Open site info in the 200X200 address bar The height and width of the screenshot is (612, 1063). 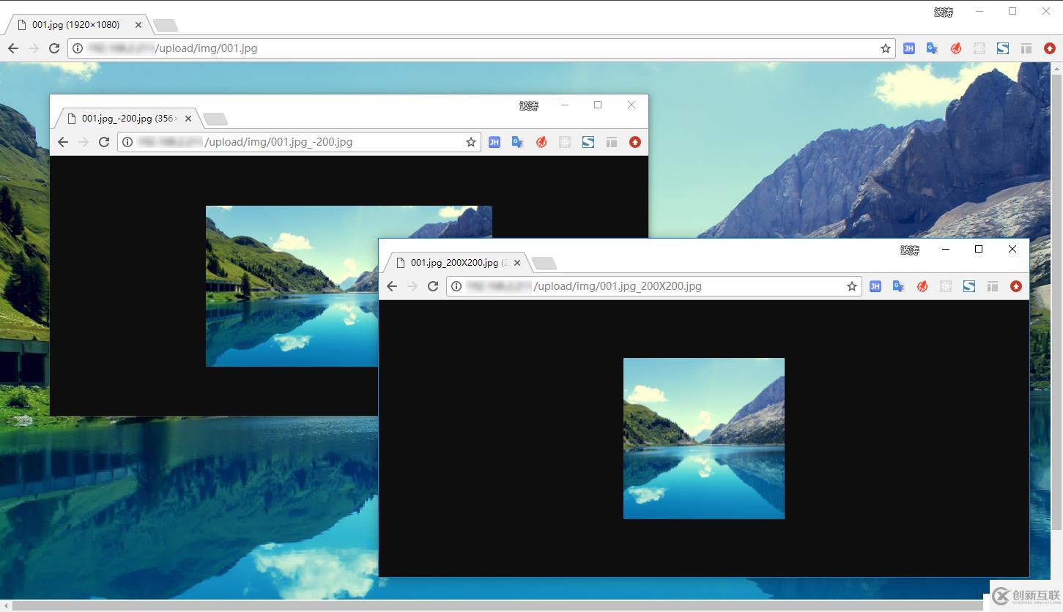tap(456, 286)
